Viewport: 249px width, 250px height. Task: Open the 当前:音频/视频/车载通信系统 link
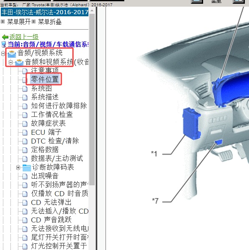click(x=48, y=45)
